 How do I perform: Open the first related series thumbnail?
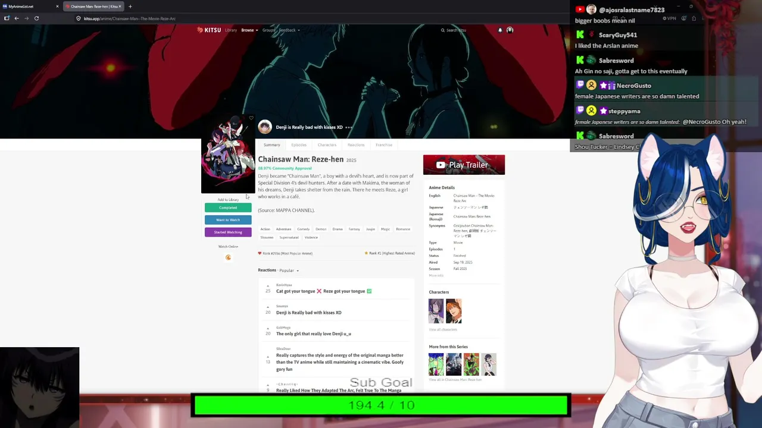[x=436, y=364]
